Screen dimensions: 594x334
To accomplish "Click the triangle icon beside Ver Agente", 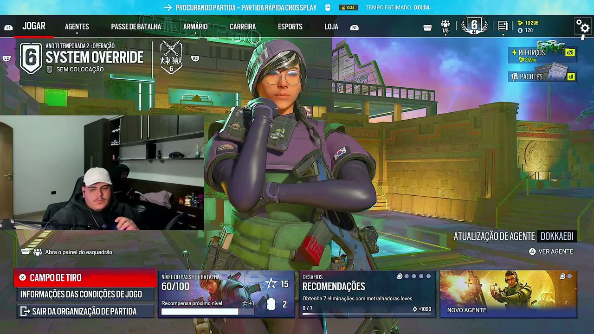I will pyautogui.click(x=532, y=251).
